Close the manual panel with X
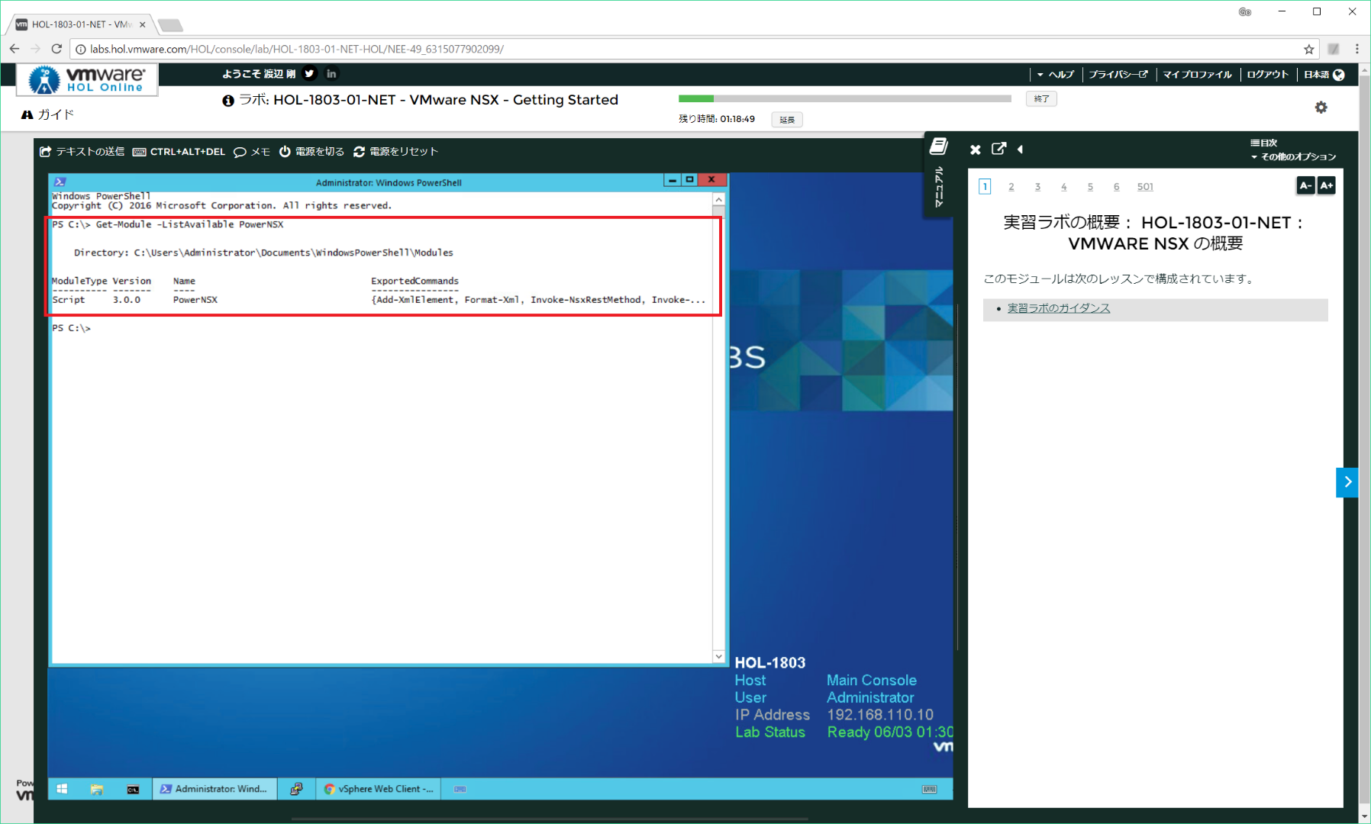This screenshot has width=1371, height=824. pyautogui.click(x=976, y=150)
